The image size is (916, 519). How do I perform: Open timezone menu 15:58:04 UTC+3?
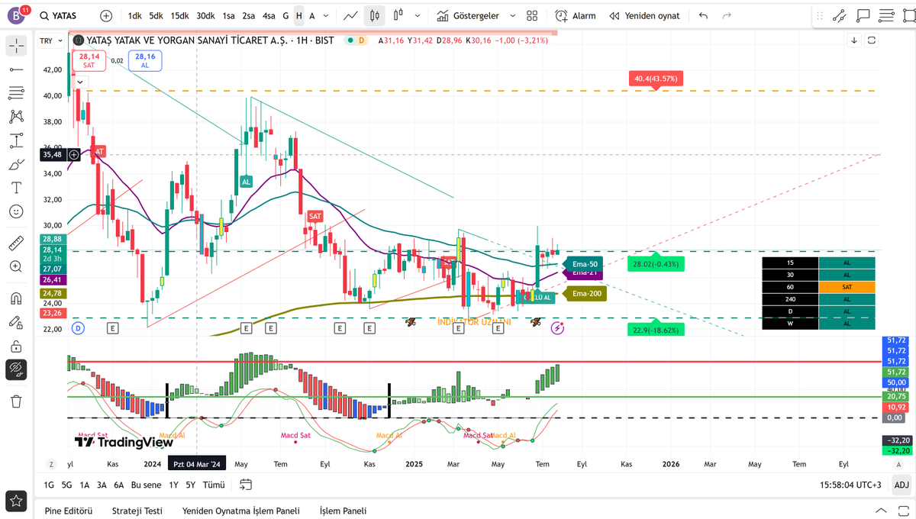[851, 485]
